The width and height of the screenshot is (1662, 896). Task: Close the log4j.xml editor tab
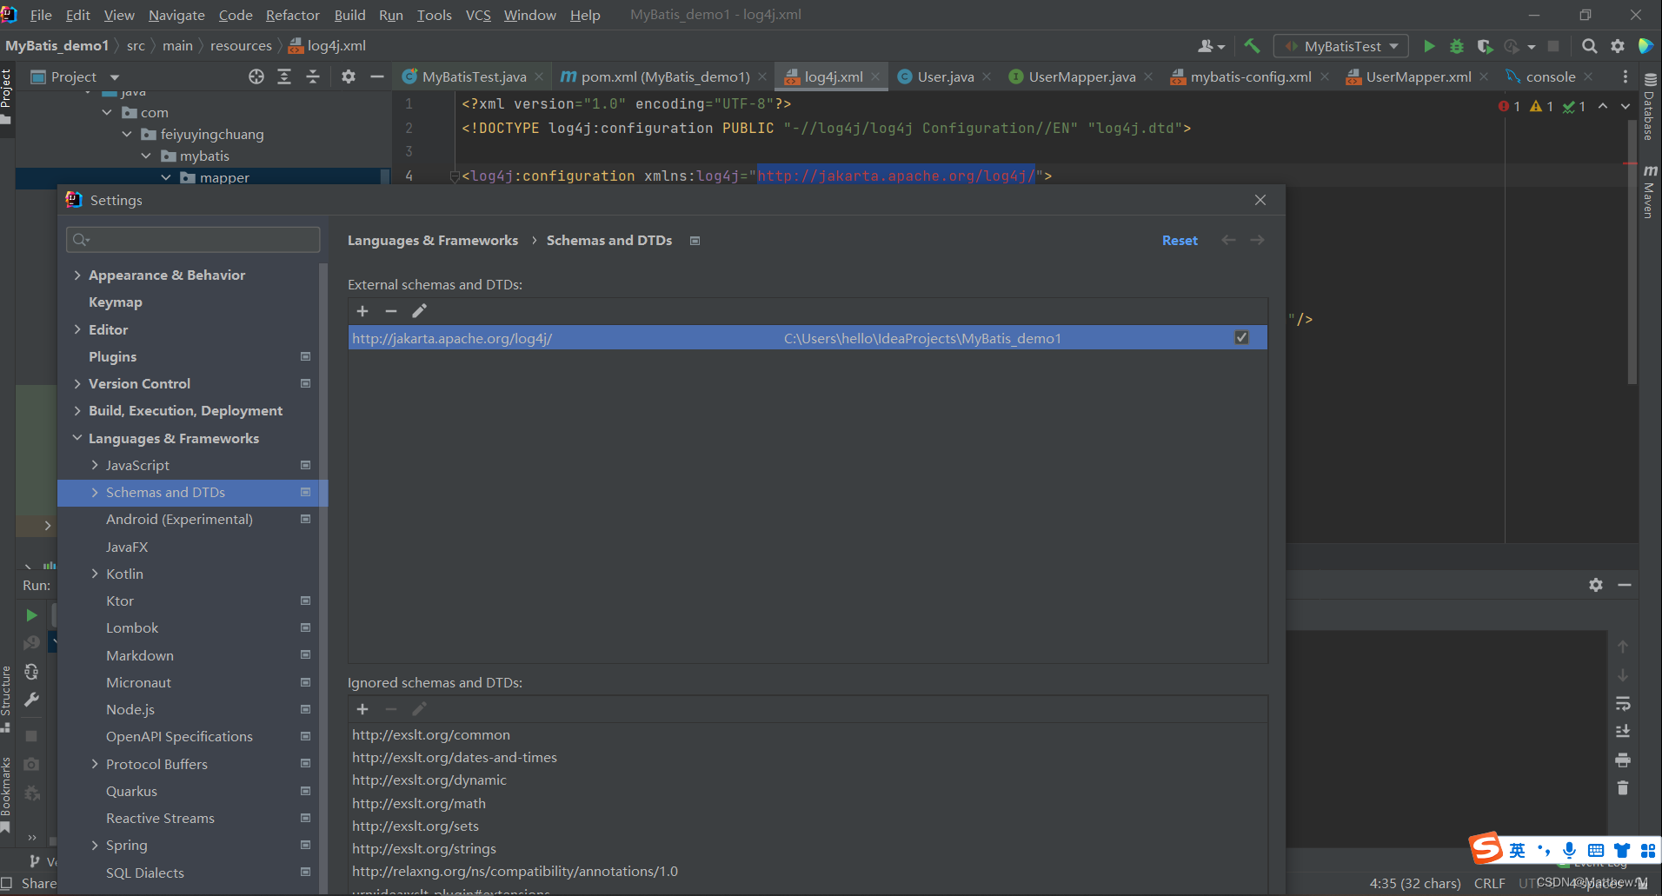[875, 76]
